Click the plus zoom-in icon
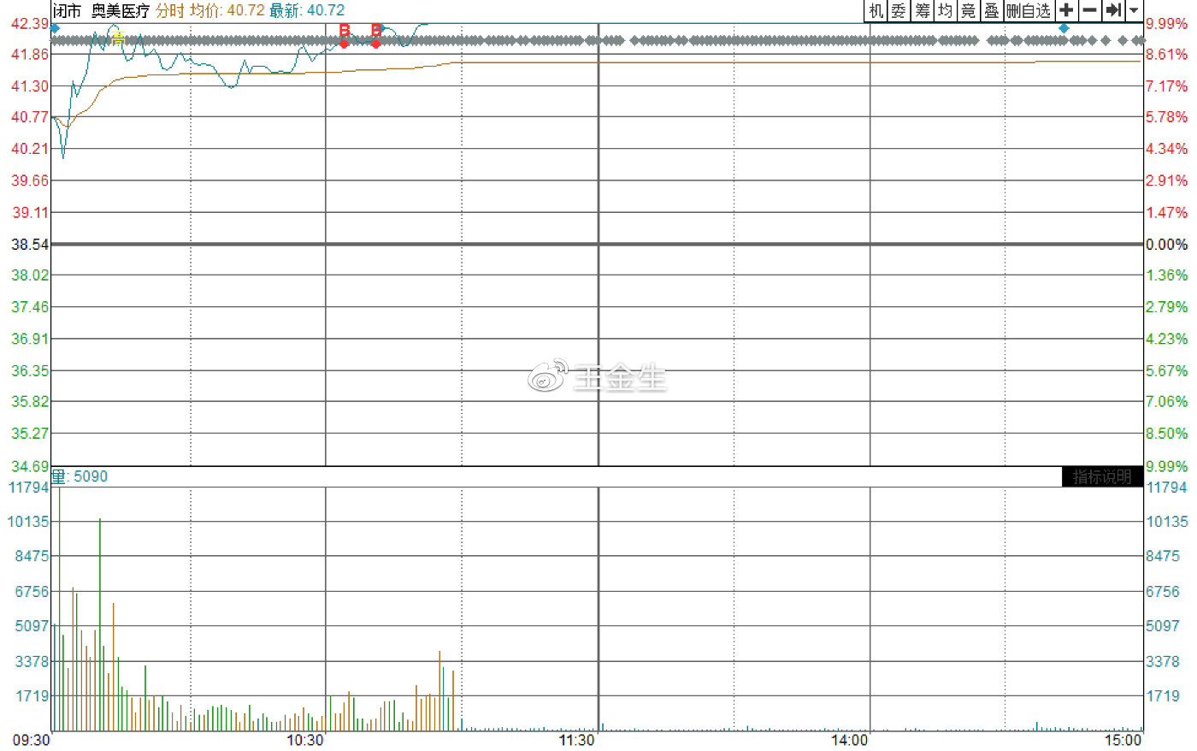 click(1066, 10)
